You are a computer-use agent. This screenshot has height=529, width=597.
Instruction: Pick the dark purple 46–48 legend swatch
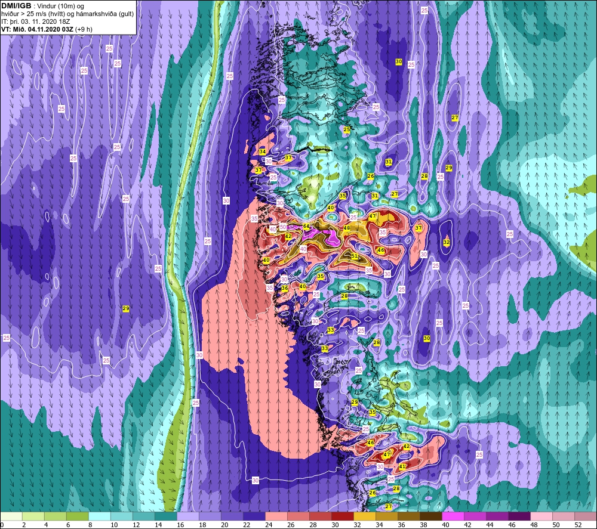point(519,516)
